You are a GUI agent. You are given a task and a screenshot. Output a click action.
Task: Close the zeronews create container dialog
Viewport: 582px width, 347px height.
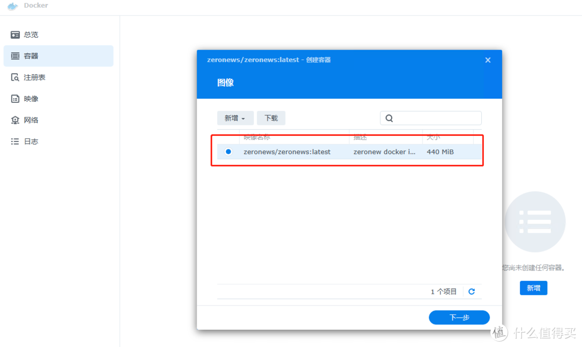point(488,60)
